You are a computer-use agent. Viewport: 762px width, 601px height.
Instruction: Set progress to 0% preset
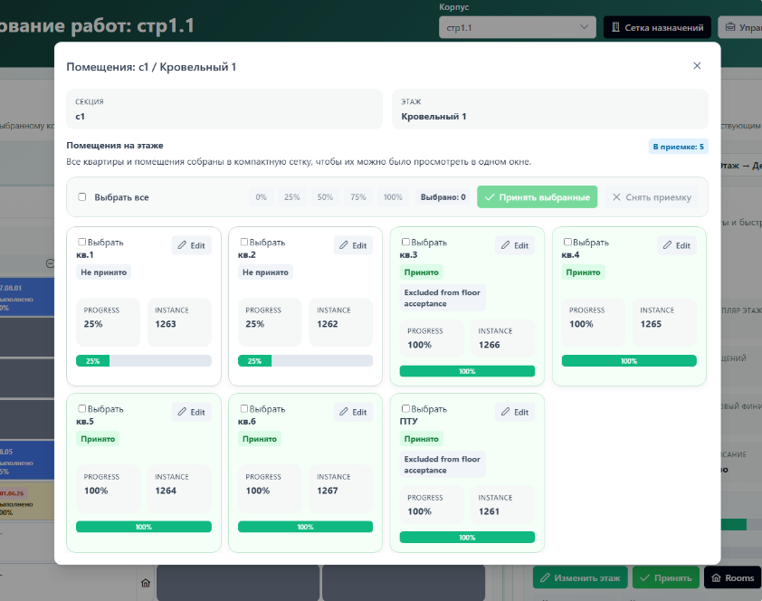[261, 196]
